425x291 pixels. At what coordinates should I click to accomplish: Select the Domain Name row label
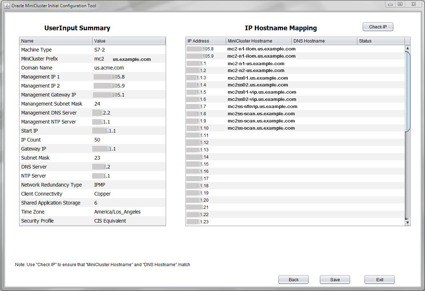click(37, 68)
